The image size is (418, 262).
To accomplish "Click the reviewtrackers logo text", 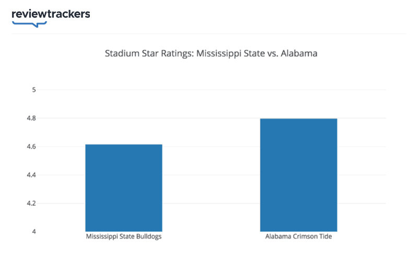I will coord(51,14).
